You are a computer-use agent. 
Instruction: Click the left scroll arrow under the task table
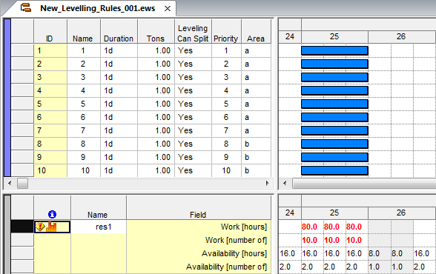point(10,183)
